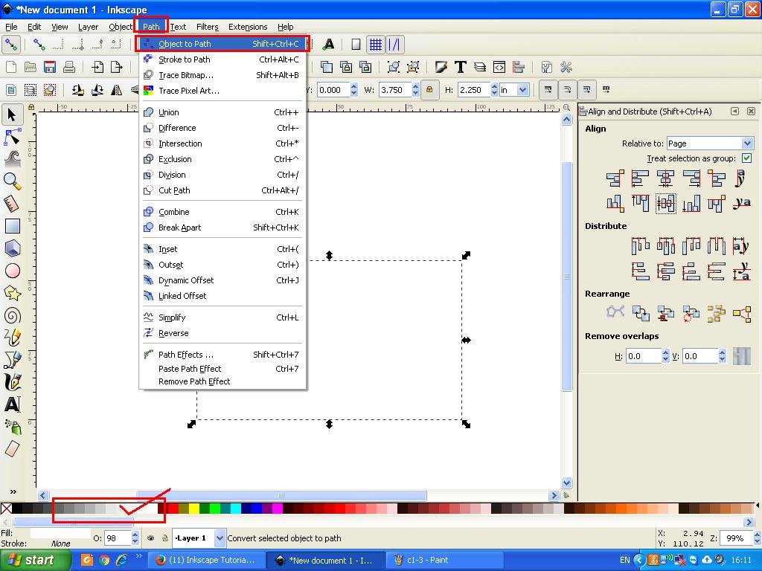Select the Zoom magnifier tool
This screenshot has width=762, height=571.
point(12,181)
